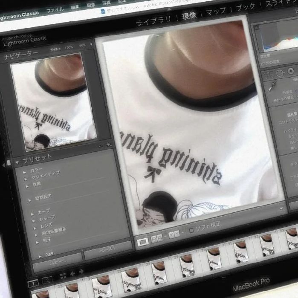298x298 pixels.
Task: Open before/after view mode dropdown arrow
Action: click(x=183, y=232)
